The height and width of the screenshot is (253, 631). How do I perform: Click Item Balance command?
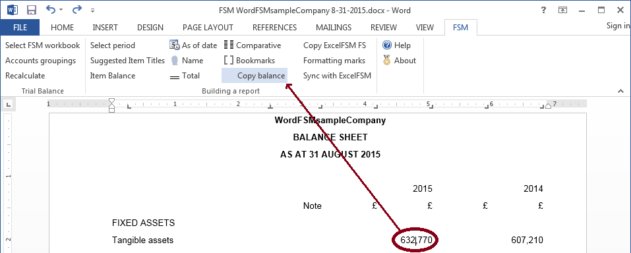click(113, 76)
